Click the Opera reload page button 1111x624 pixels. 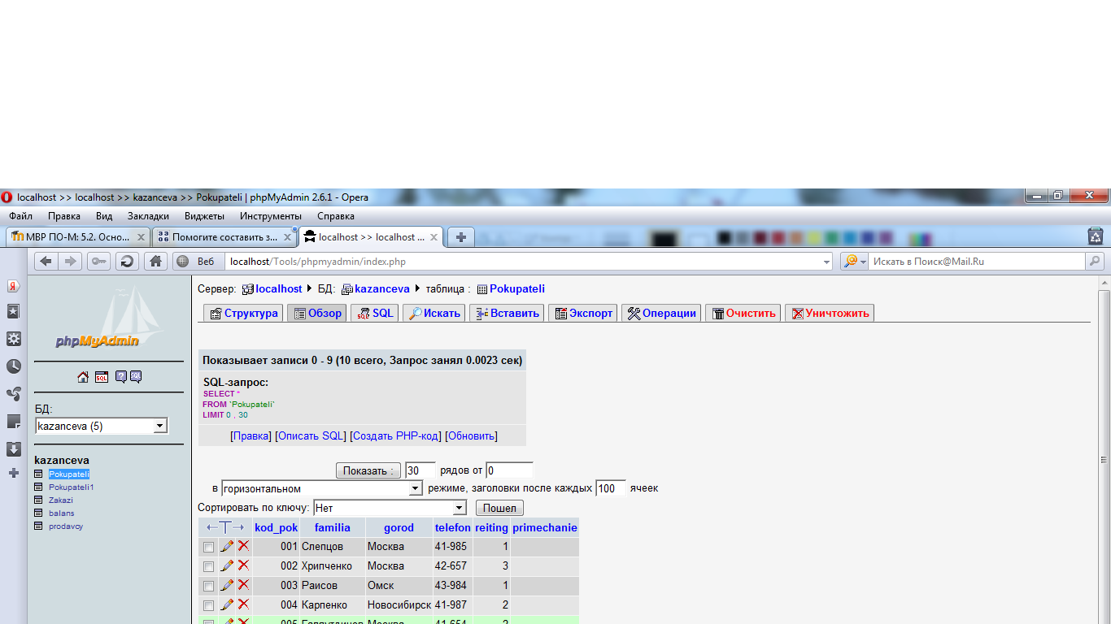point(127,261)
